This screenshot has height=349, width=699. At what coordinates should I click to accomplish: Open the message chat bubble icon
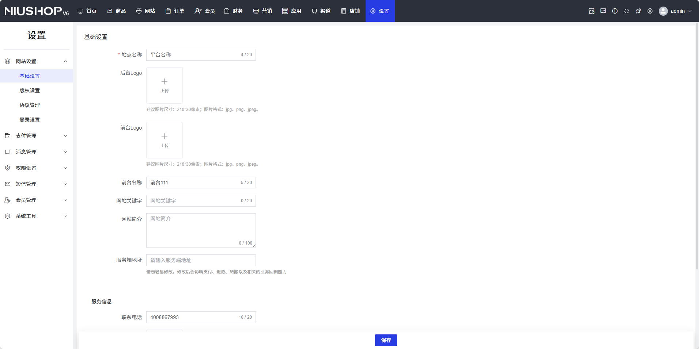click(x=603, y=11)
